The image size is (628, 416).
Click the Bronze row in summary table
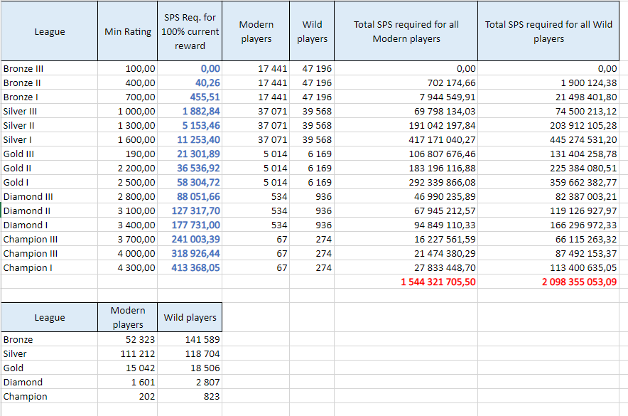tap(112, 339)
